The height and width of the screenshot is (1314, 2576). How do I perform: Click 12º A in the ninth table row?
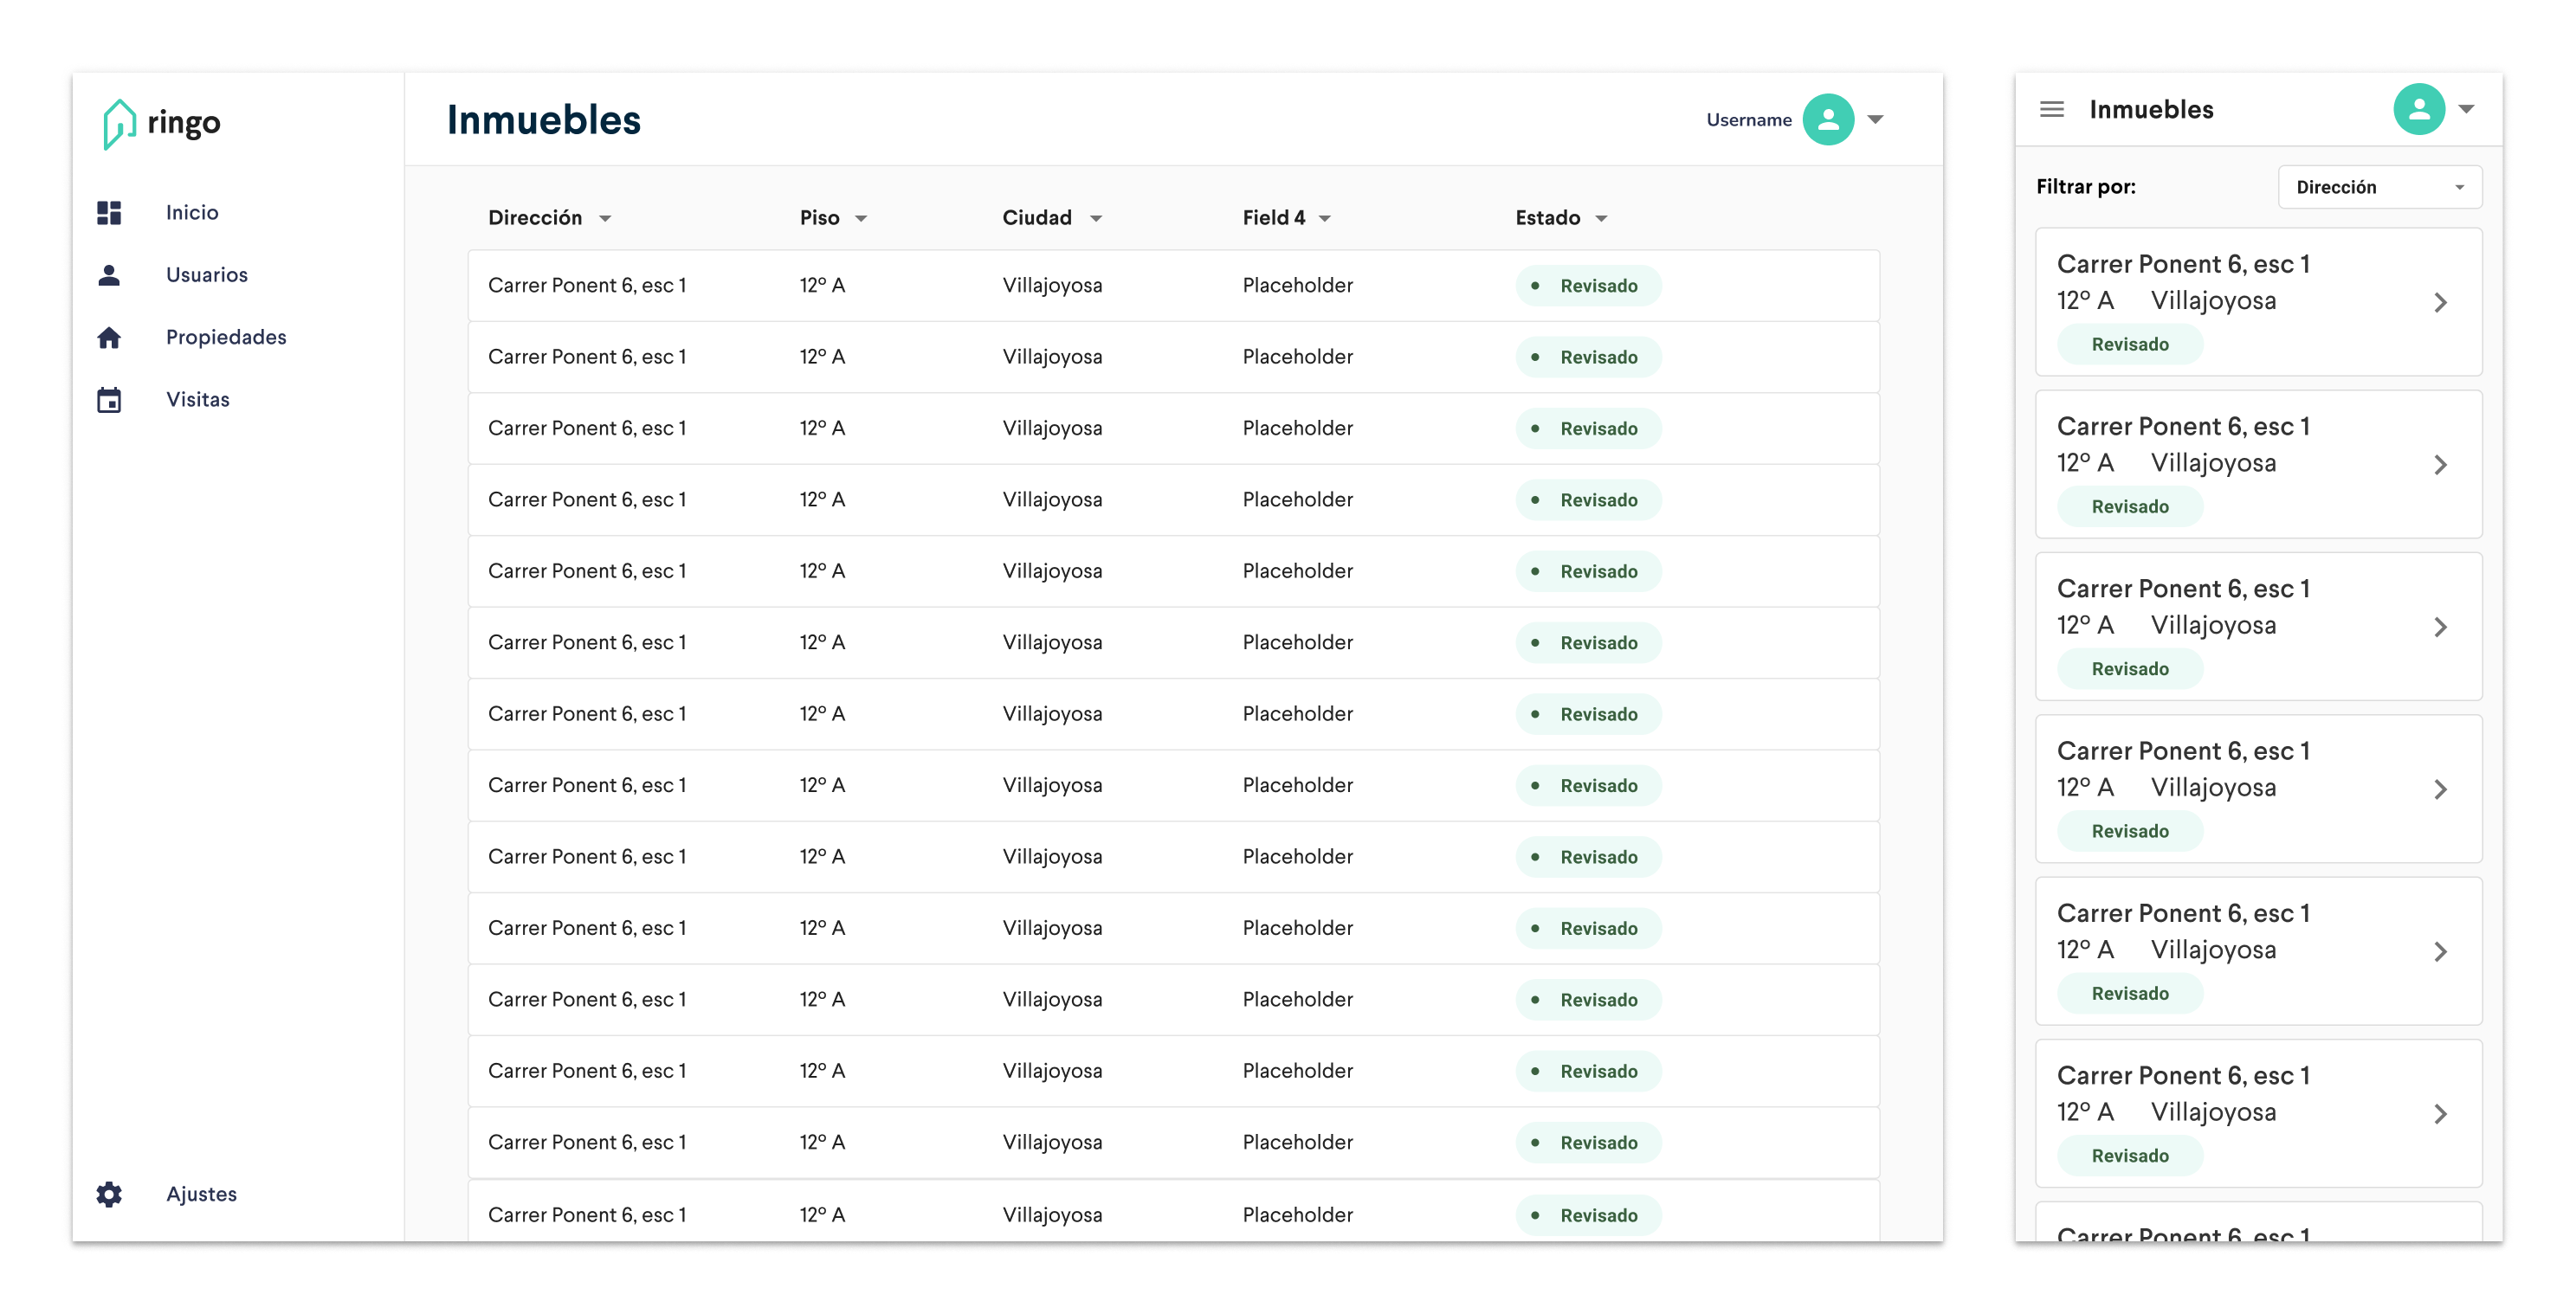point(822,857)
